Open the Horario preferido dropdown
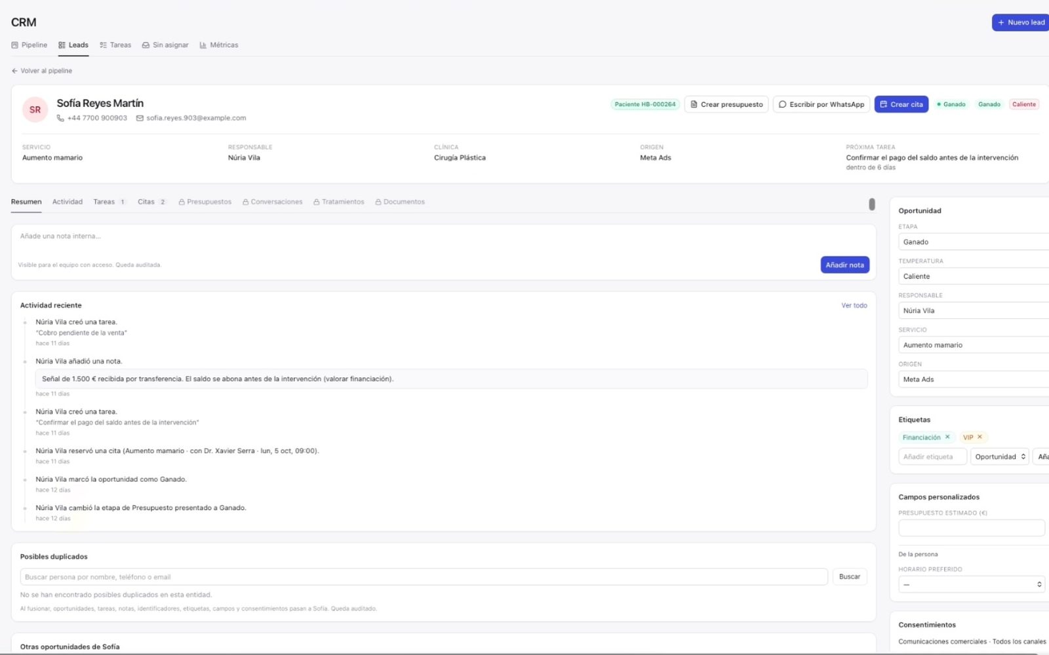 pyautogui.click(x=972, y=584)
